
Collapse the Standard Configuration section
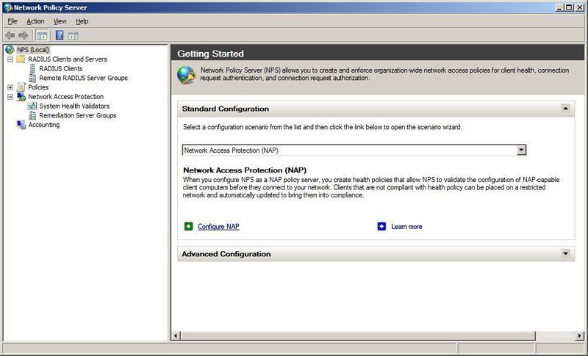(565, 109)
